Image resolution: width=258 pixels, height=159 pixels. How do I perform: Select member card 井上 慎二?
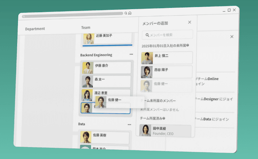click(x=167, y=58)
